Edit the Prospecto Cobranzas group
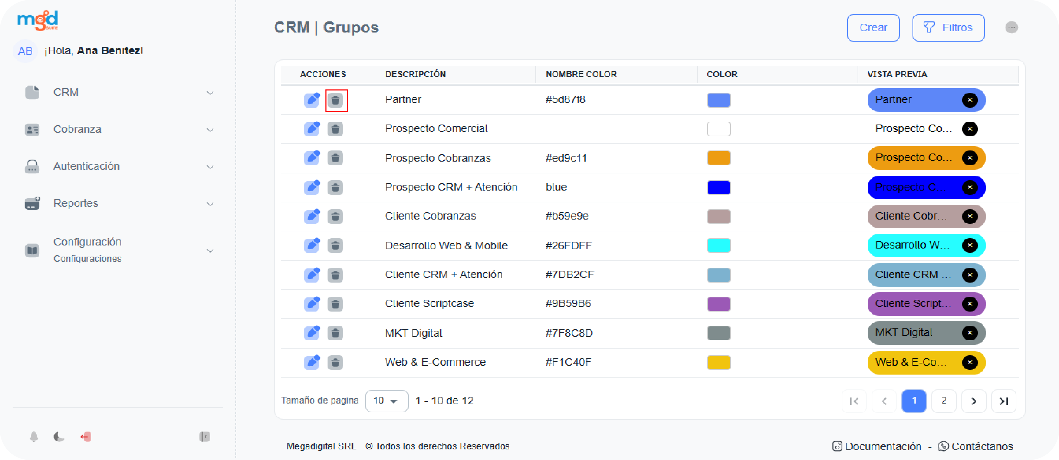The height and width of the screenshot is (460, 1059). tap(312, 158)
